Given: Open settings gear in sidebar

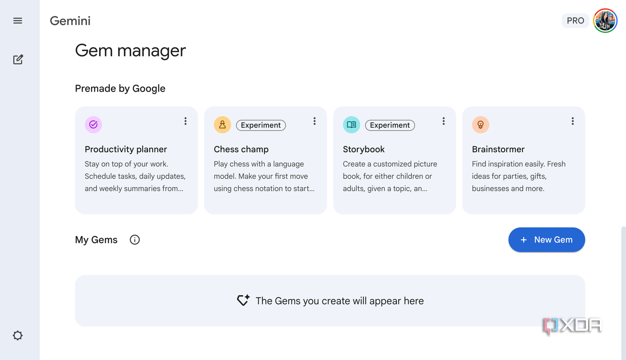Looking at the screenshot, I should (17, 335).
